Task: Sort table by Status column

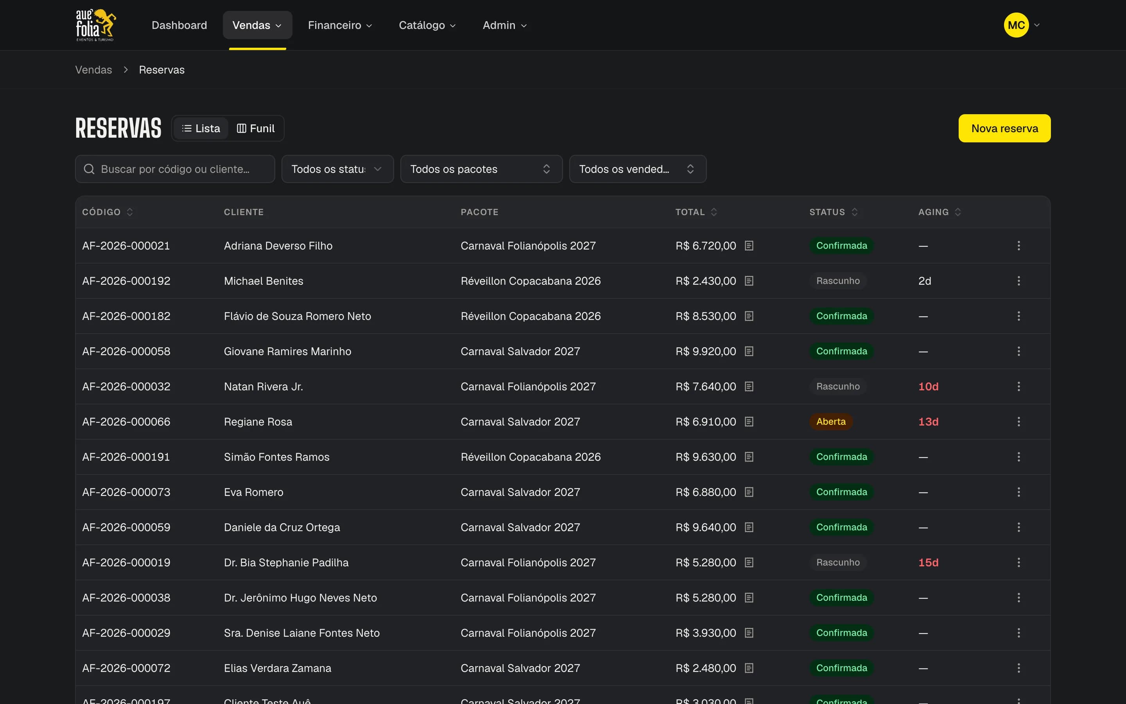Action: [x=833, y=212]
